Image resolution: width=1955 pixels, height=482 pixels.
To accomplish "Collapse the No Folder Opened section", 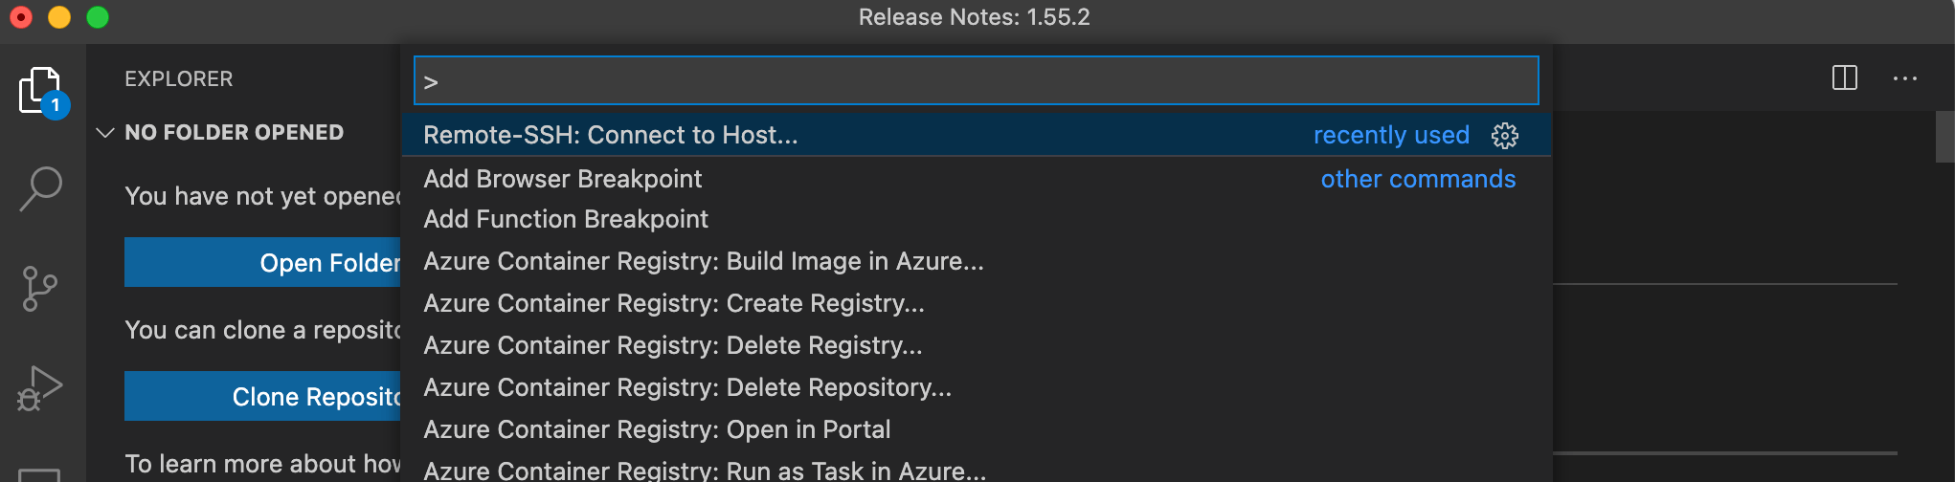I will coord(105,133).
